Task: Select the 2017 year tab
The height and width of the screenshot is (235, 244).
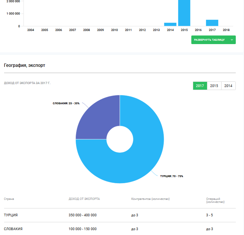Action: [200, 86]
